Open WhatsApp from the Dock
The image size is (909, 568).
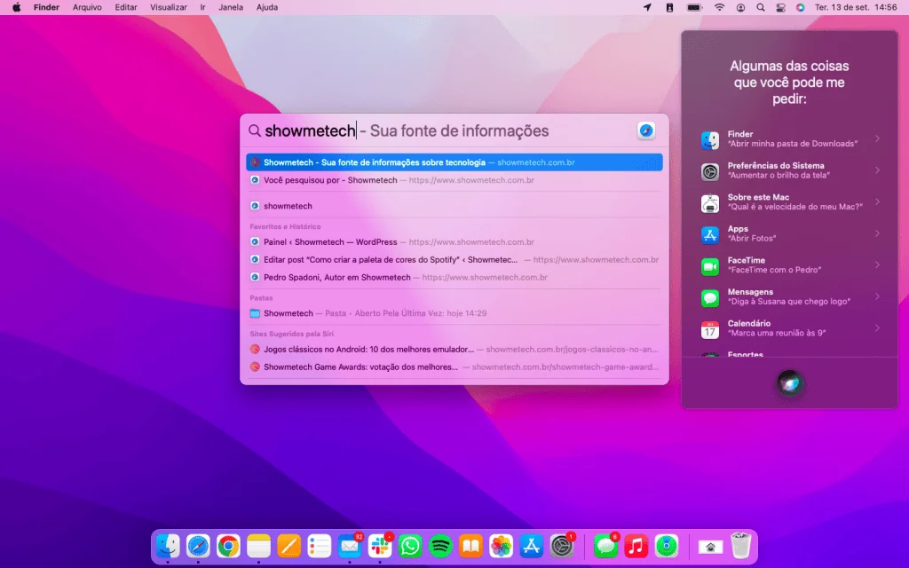click(x=409, y=548)
